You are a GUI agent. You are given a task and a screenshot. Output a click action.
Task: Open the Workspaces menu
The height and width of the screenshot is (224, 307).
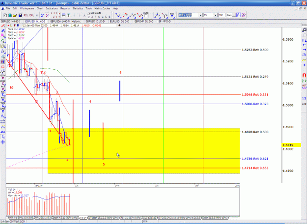coord(27,8)
